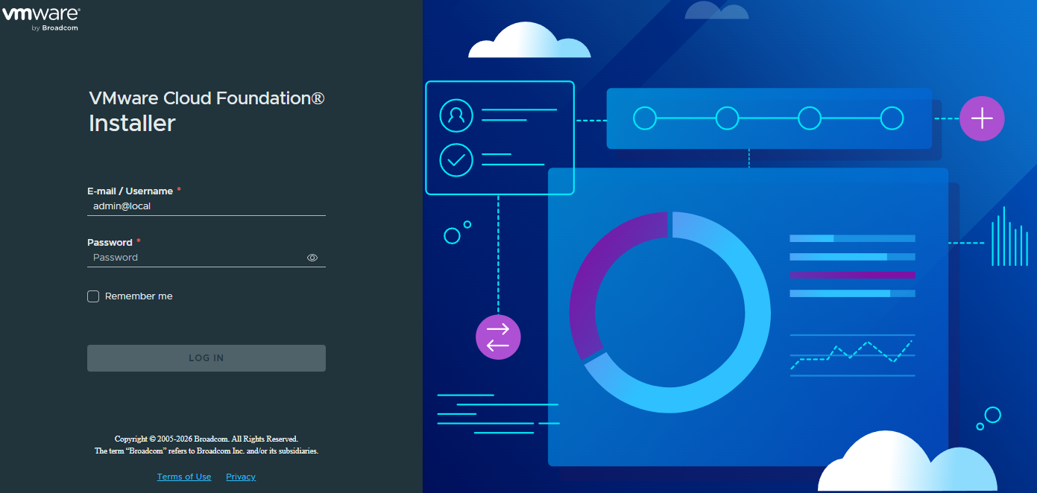Click the Password field label

click(110, 243)
